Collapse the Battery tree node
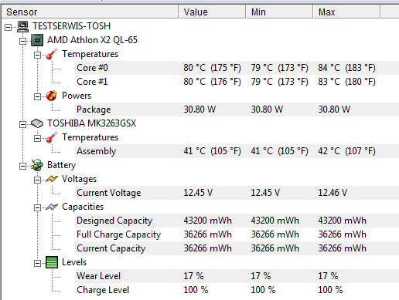This screenshot has width=399, height=300. (22, 166)
